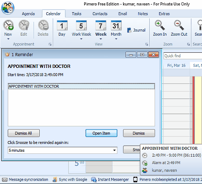202x184 pixels.
Task: Dismiss the selected reminder
Action: pyautogui.click(x=139, y=133)
